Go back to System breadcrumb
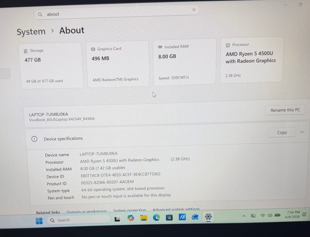Screen dimensions: 310x237 click(31, 32)
